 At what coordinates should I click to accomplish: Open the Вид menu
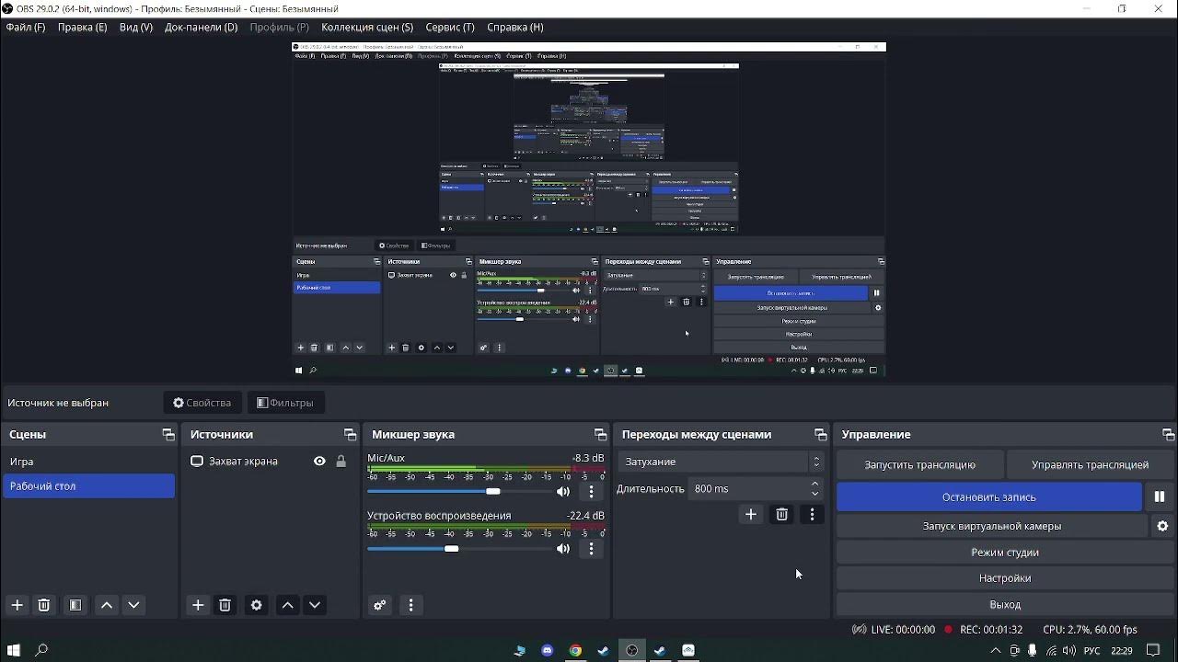point(136,28)
